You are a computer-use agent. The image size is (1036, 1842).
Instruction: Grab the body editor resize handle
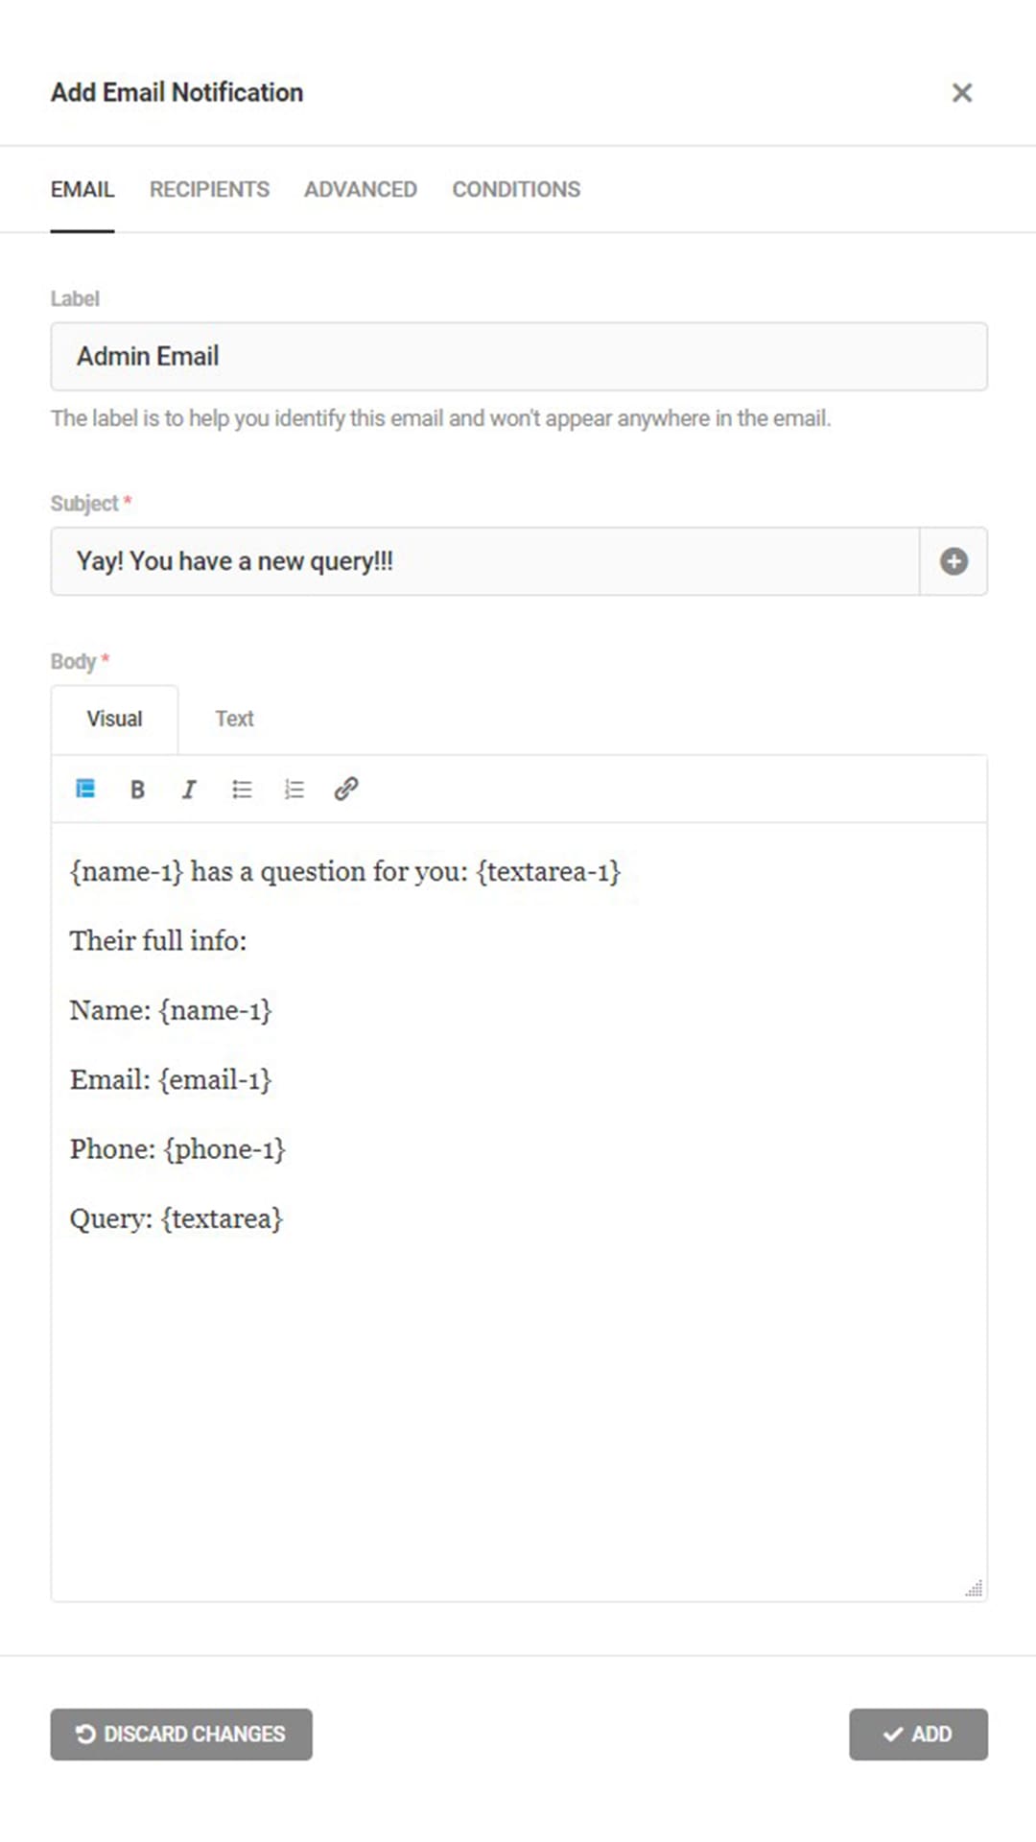[x=975, y=1589]
